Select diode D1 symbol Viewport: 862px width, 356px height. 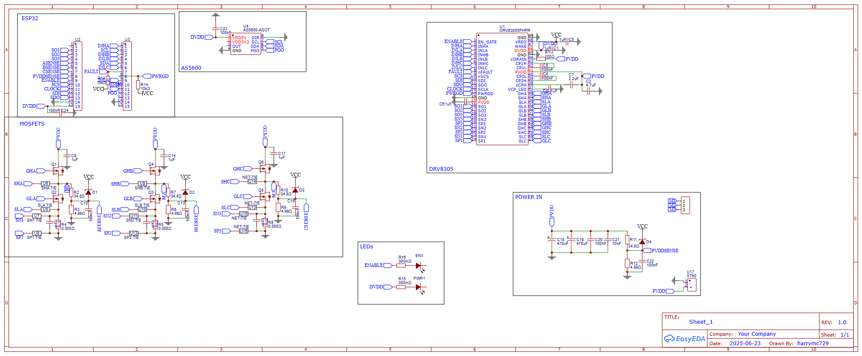[x=88, y=192]
